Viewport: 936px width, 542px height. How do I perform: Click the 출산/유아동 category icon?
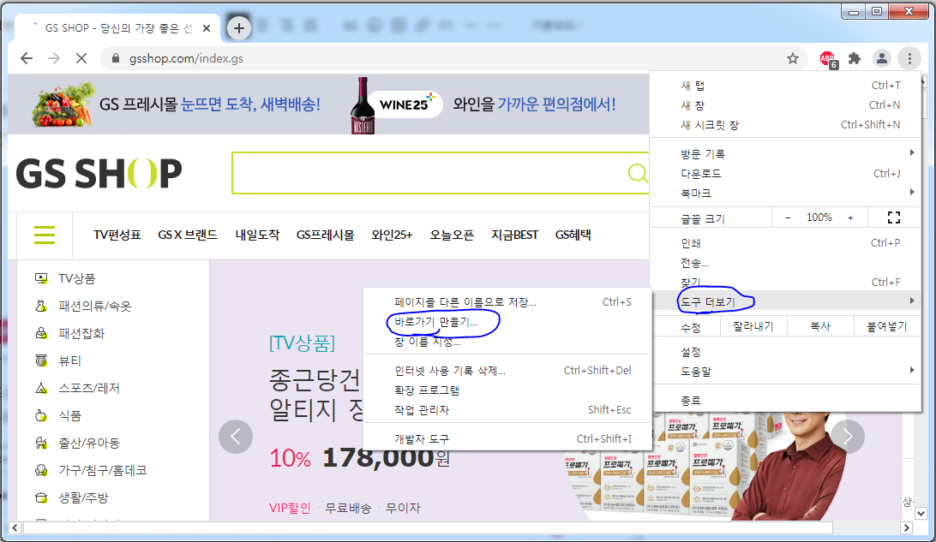pos(41,443)
